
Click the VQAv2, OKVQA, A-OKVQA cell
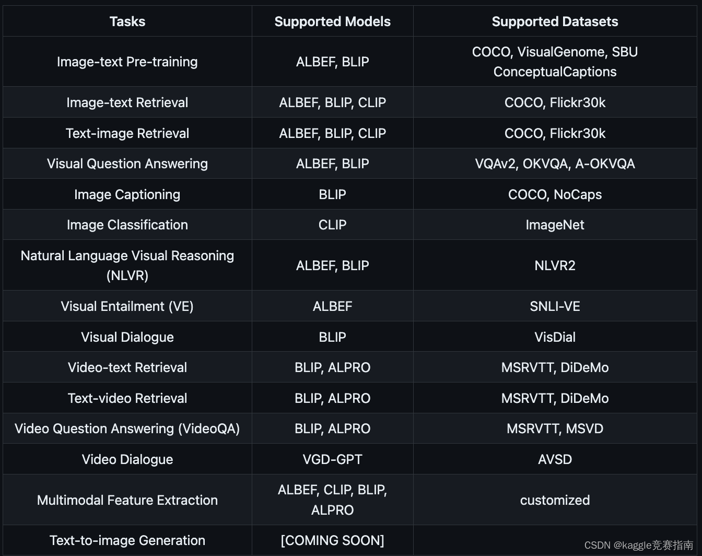point(555,164)
